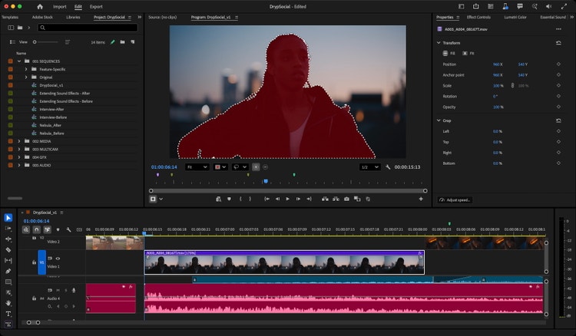
Task: Open the comments review icon
Action: [x=520, y=6]
